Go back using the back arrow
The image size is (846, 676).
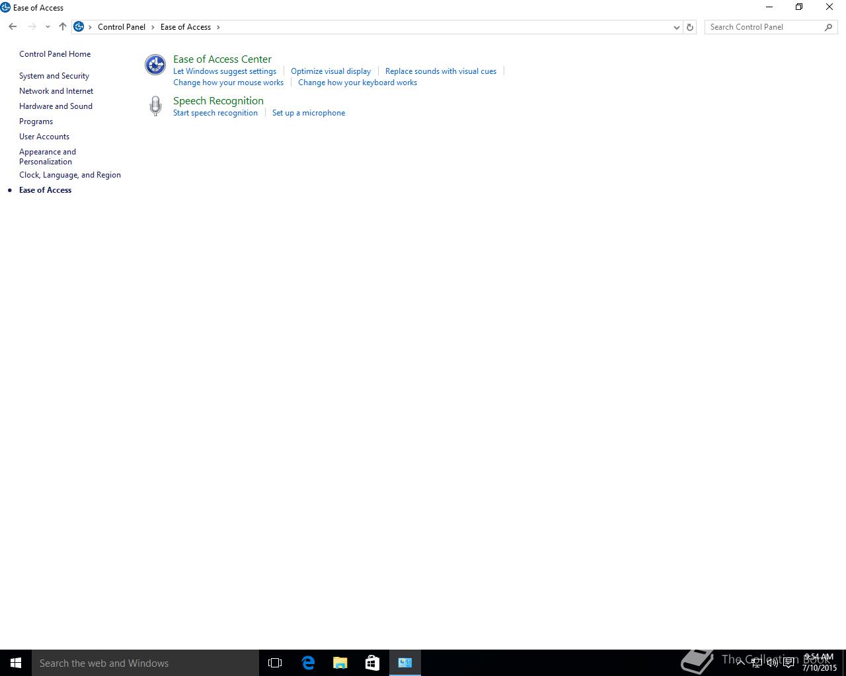[13, 27]
